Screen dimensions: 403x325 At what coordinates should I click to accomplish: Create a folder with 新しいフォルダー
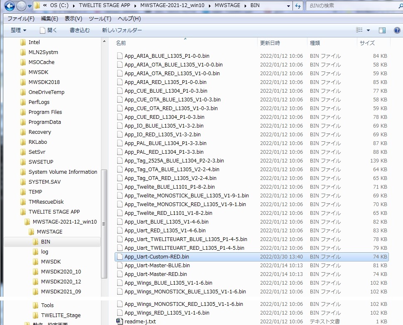point(122,30)
